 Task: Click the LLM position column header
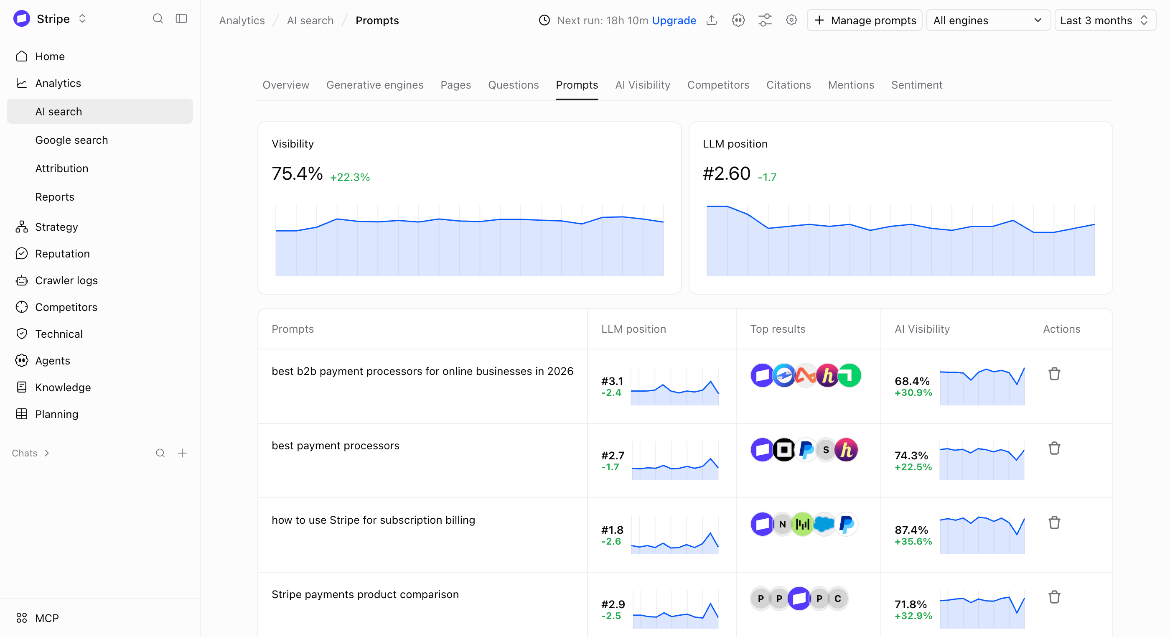pos(633,329)
